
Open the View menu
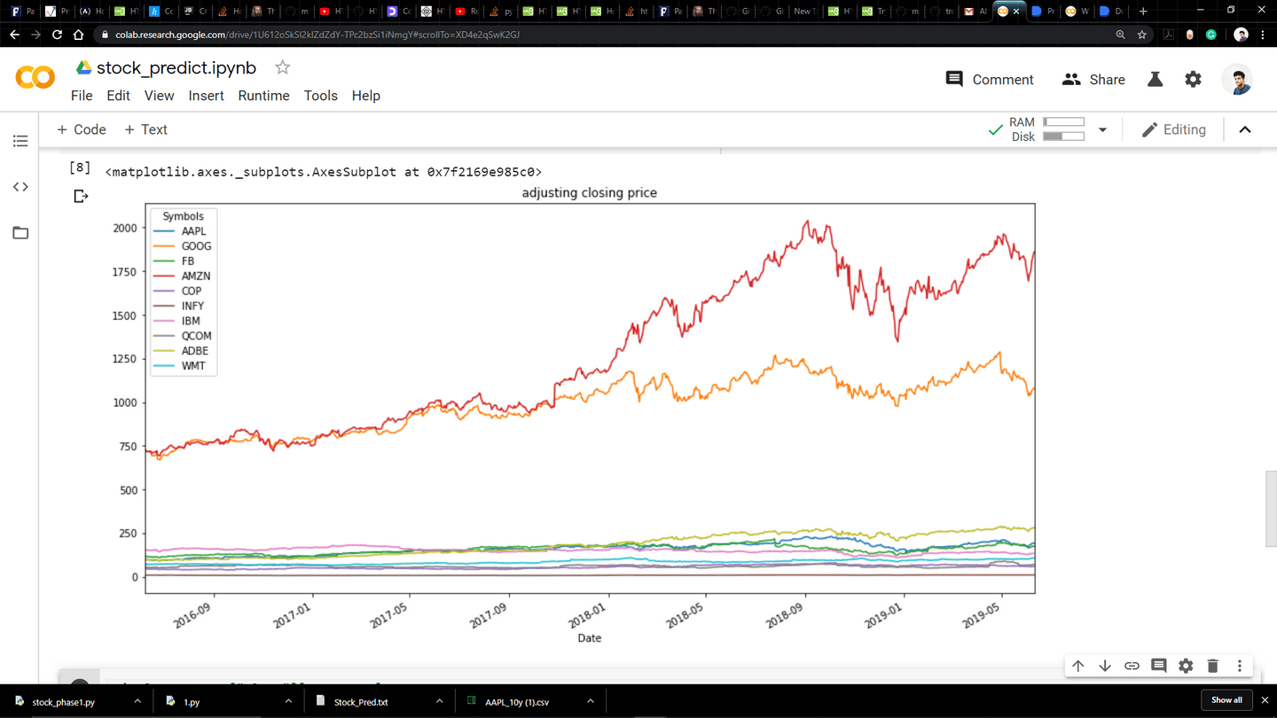[160, 96]
